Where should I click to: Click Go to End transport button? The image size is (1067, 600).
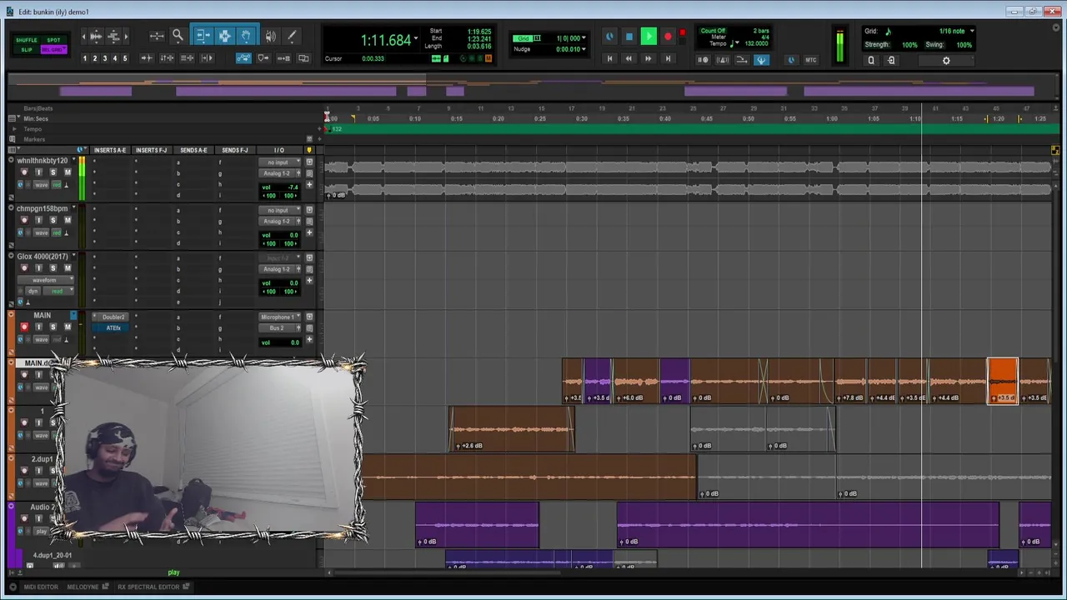pos(668,58)
